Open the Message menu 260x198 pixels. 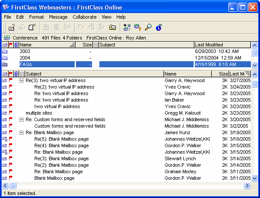pyautogui.click(x=58, y=17)
